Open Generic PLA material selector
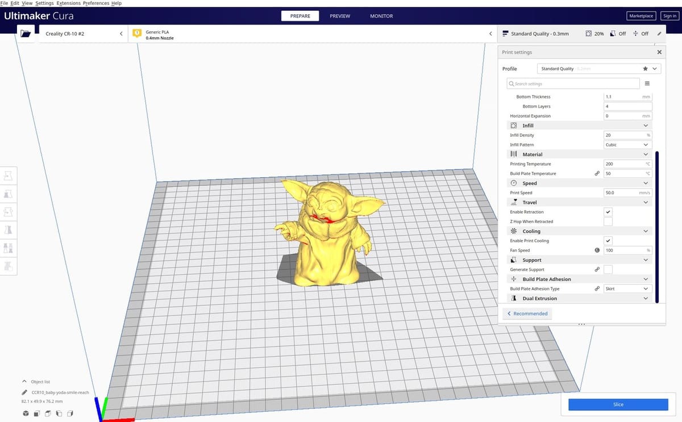This screenshot has width=682, height=422. tap(311, 34)
